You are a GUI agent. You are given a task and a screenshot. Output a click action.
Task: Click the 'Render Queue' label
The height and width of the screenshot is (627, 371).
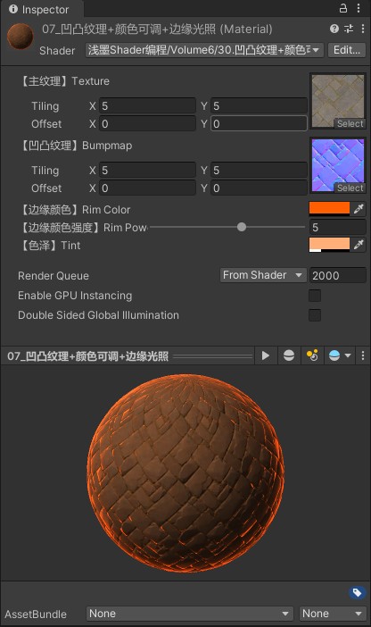[54, 275]
